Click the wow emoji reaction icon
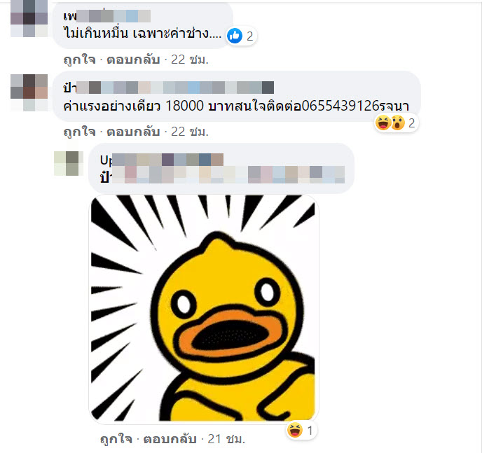The image size is (482, 453). [x=398, y=123]
